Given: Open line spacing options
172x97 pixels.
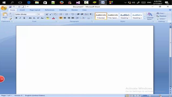Looking at the screenshot, I should (x=77, y=18).
